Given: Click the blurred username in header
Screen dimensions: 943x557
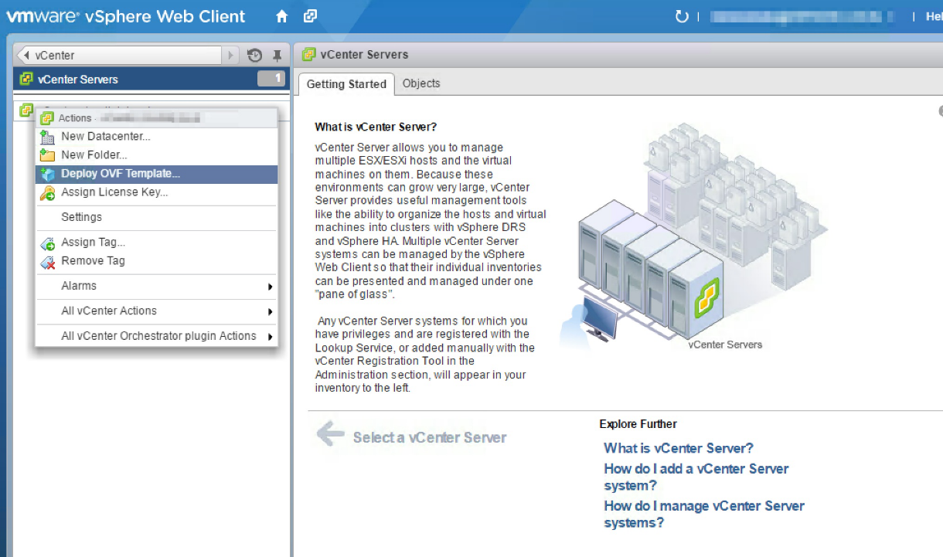Looking at the screenshot, I should pyautogui.click(x=802, y=16).
